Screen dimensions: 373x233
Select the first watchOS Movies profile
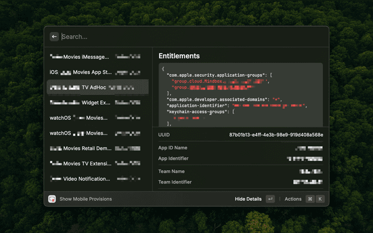pyautogui.click(x=97, y=118)
